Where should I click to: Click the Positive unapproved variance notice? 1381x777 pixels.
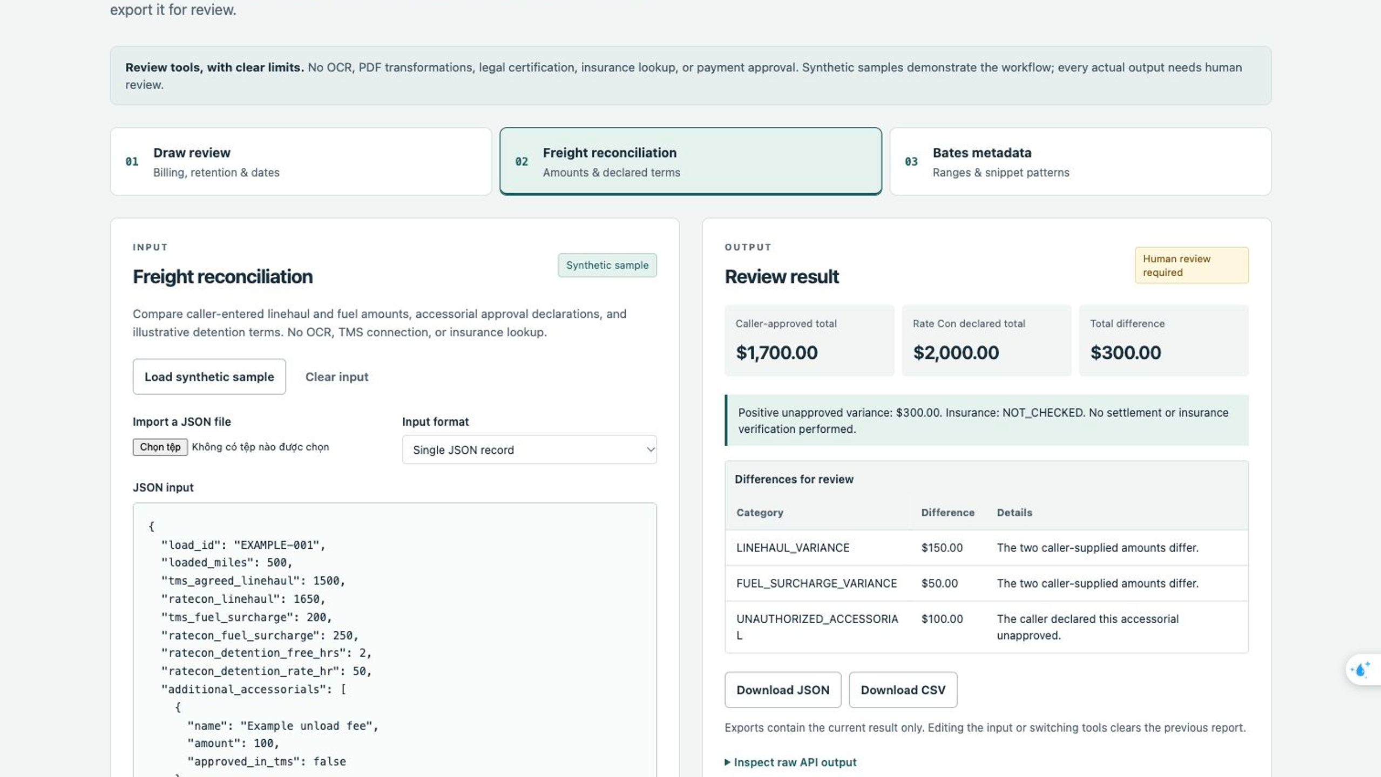point(986,420)
